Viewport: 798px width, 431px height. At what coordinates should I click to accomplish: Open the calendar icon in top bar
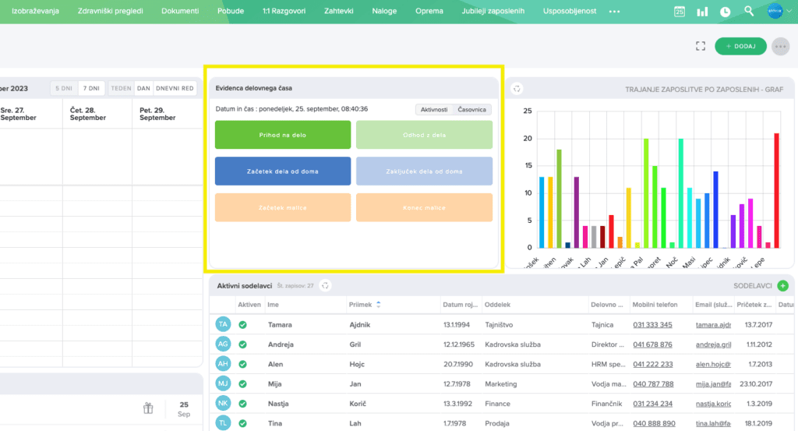pyautogui.click(x=680, y=12)
